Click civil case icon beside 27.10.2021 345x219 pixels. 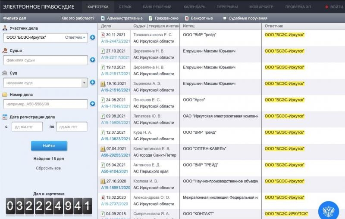(x=103, y=51)
